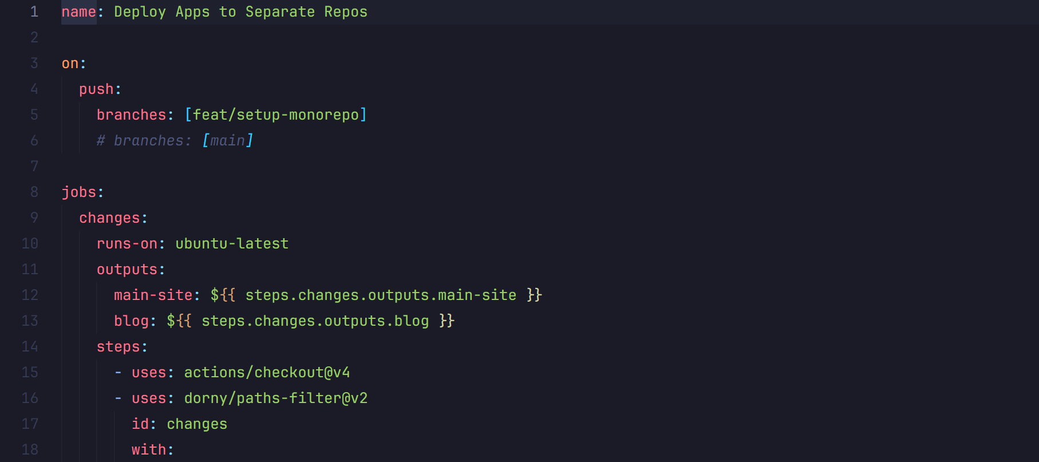Click the 'actions/checkout@v4' action reference

267,373
